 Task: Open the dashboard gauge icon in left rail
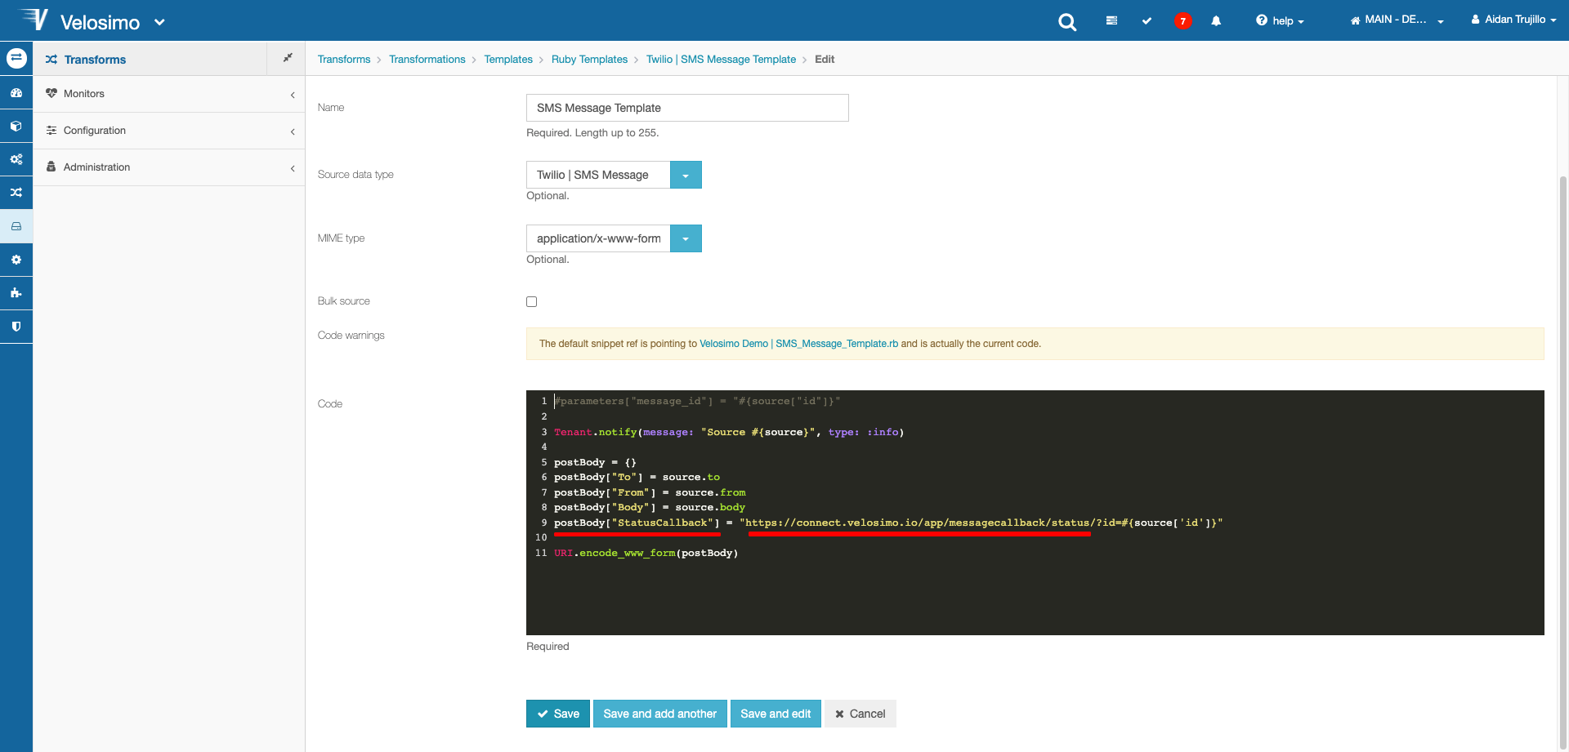[x=16, y=93]
